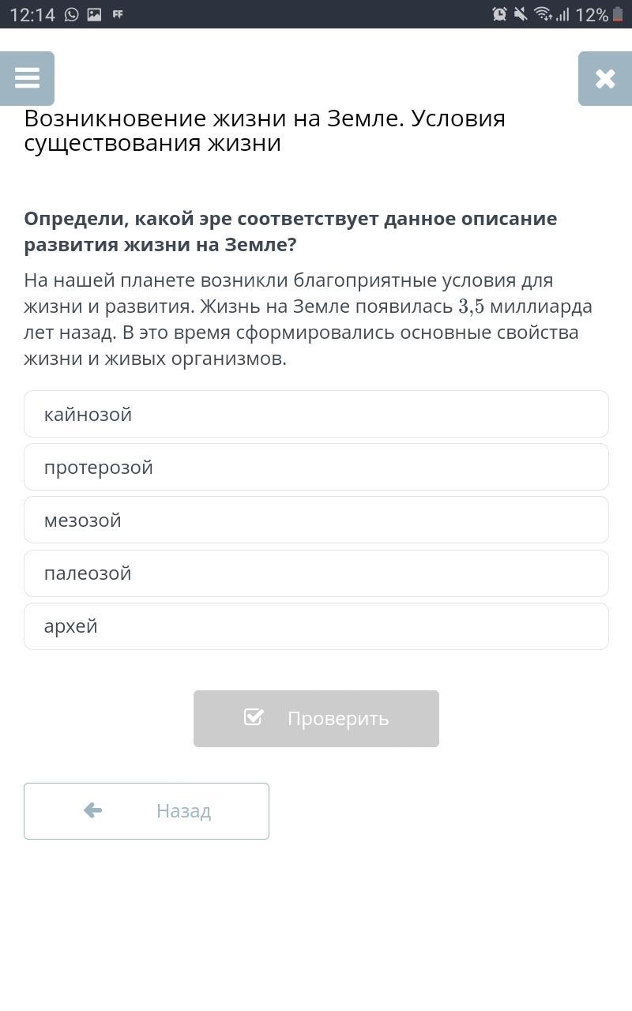Choose мезозой as the answer
This screenshot has height=1011, width=632.
point(316,520)
